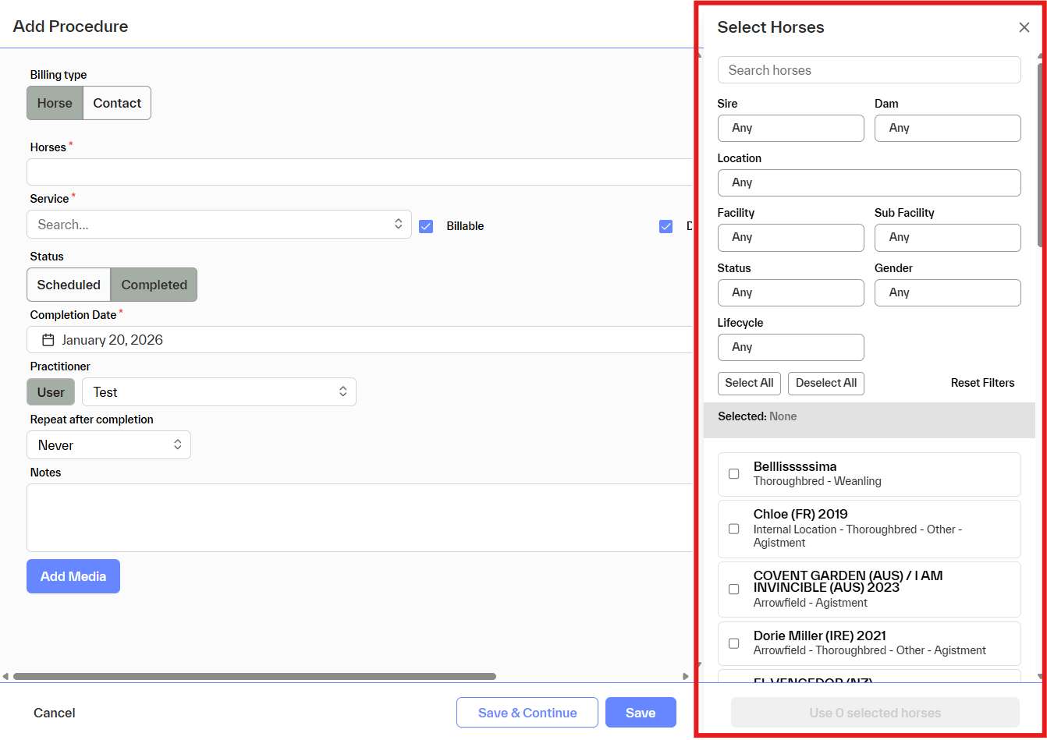
Task: Click the Notes text area
Action: [x=359, y=517]
